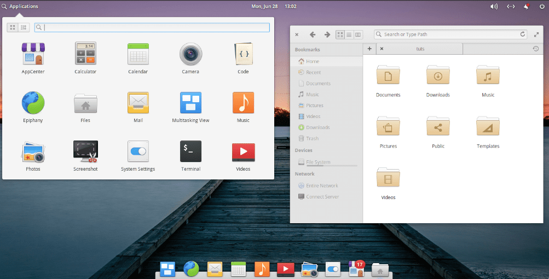Click the Search or Type Path field

tap(450, 34)
